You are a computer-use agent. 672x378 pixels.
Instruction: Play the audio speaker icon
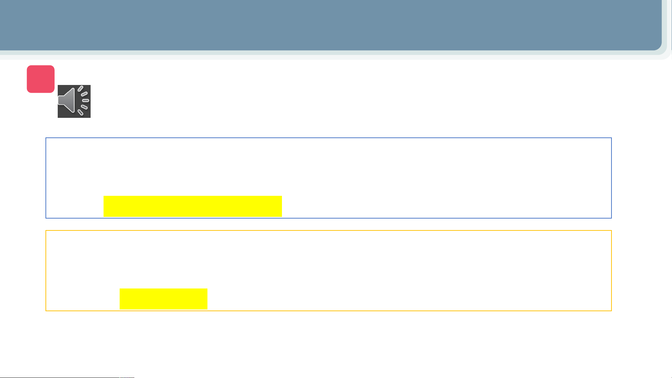[x=74, y=101]
